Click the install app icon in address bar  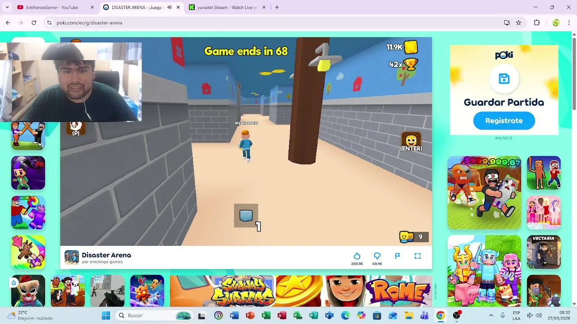click(x=507, y=22)
